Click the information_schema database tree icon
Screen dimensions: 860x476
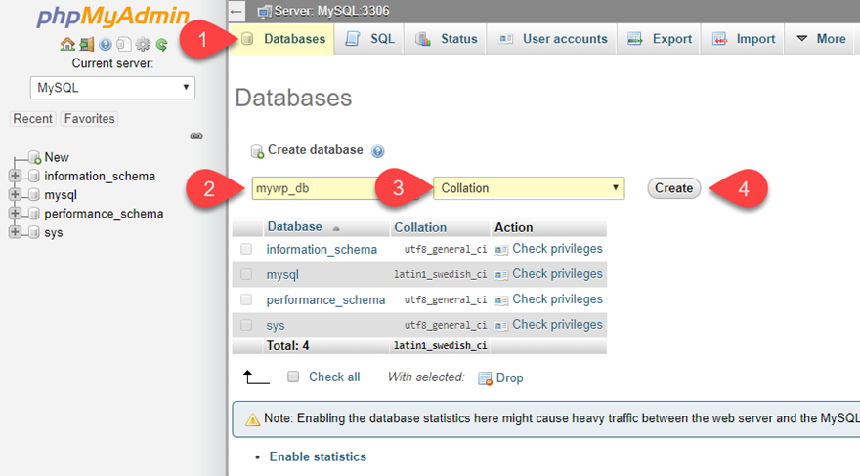(34, 177)
